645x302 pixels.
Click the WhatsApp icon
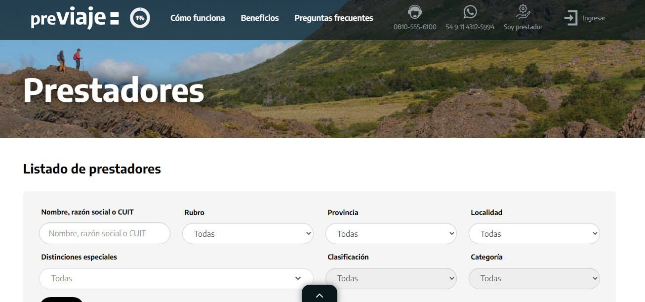pyautogui.click(x=470, y=12)
